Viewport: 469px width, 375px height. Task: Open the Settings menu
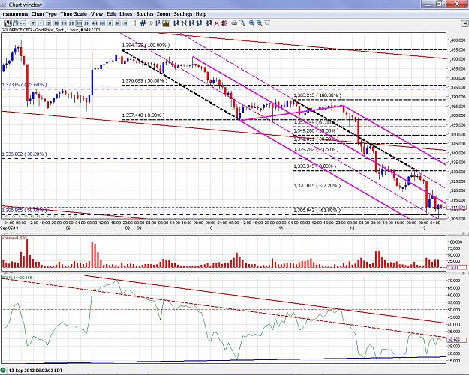click(183, 14)
